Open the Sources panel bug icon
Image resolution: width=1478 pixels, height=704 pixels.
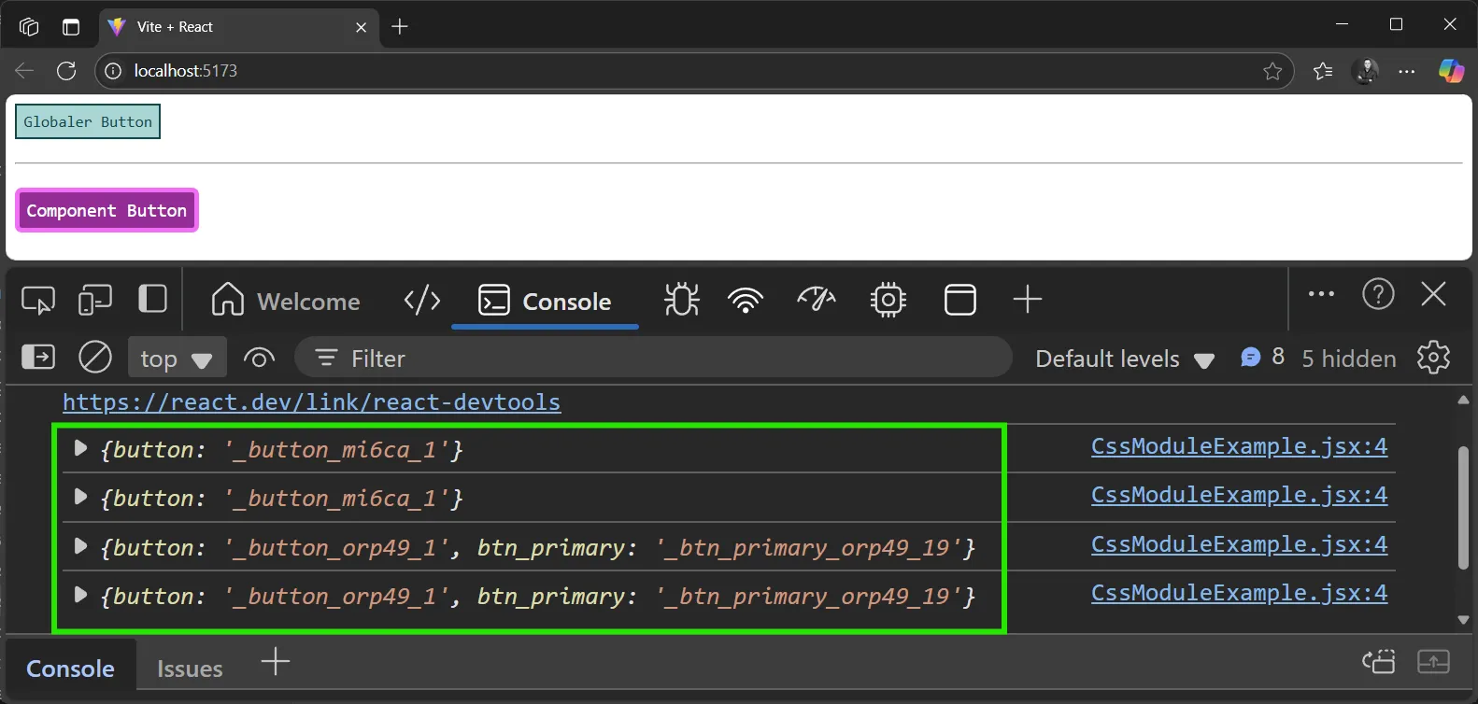[x=682, y=300]
